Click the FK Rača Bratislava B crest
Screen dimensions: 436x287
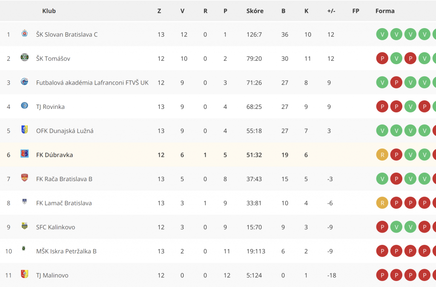[24, 178]
